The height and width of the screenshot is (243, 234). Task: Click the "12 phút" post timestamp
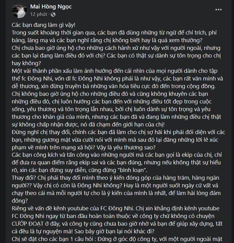tap(38, 14)
